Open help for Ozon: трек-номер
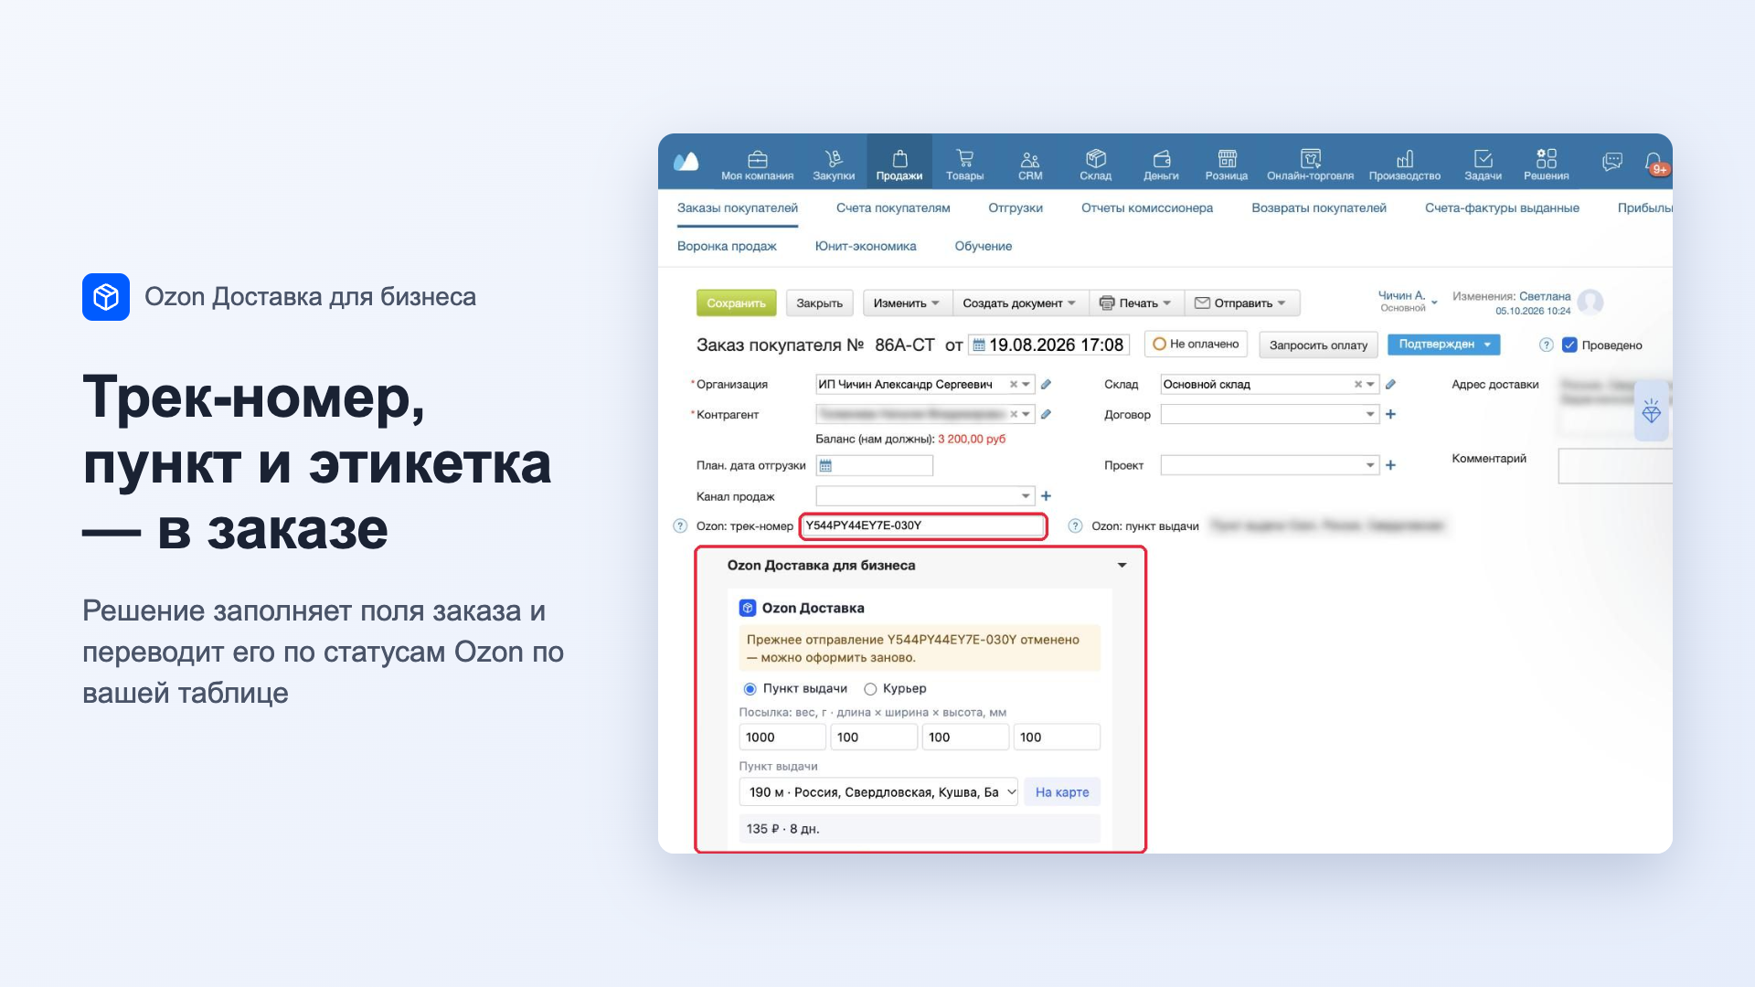Screen dimensions: 1755x987 (x=680, y=526)
